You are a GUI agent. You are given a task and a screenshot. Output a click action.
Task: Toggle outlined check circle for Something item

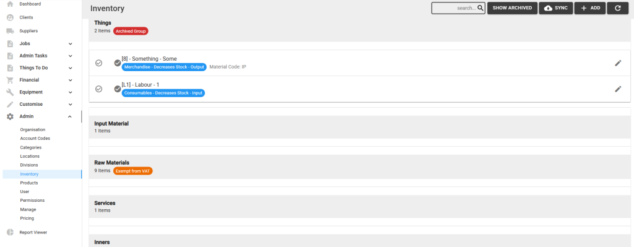98,63
